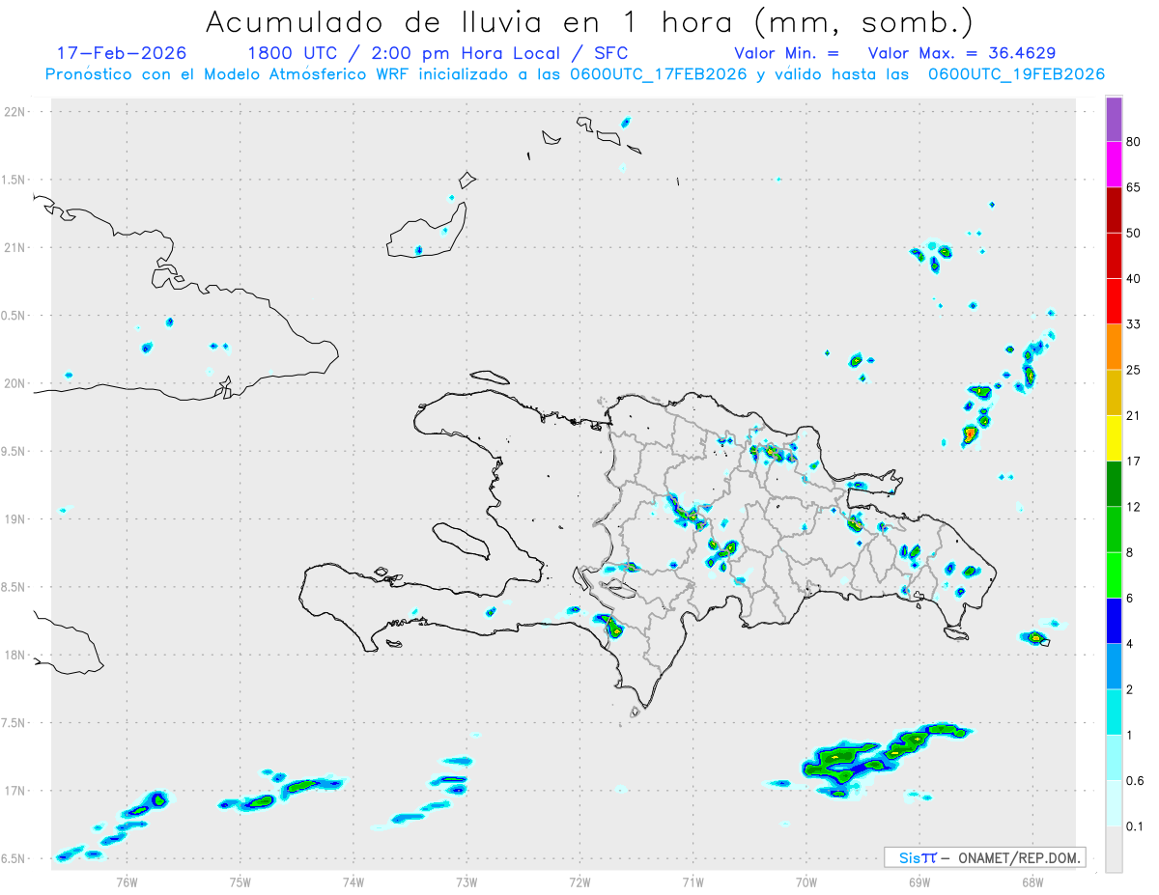
Task: Click the latitude label '18N'
Action: click(15, 655)
